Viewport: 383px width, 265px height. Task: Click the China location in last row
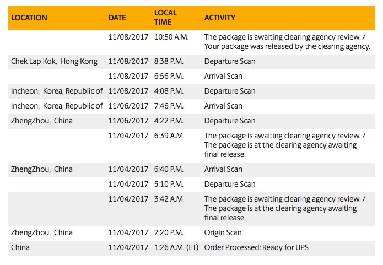coord(20,248)
